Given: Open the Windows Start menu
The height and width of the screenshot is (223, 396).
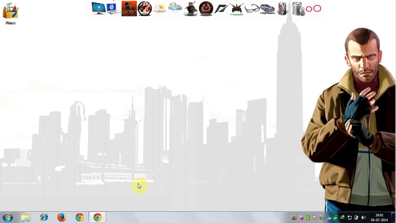Looking at the screenshot, I should tap(8, 217).
